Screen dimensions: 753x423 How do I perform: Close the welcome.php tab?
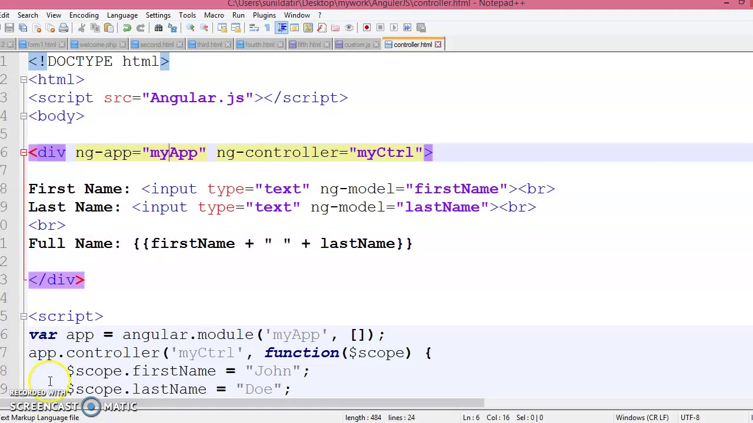(x=122, y=45)
